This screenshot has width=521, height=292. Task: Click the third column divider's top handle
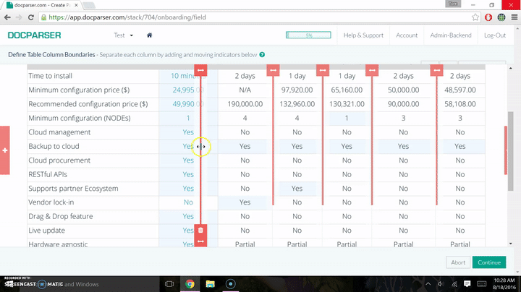322,70
